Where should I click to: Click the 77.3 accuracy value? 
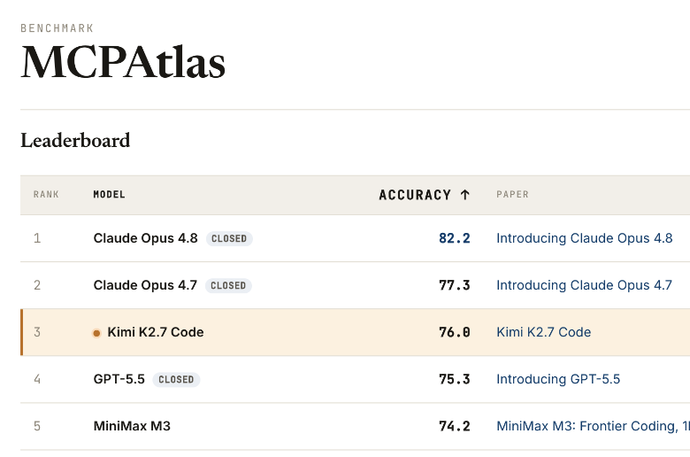point(455,285)
